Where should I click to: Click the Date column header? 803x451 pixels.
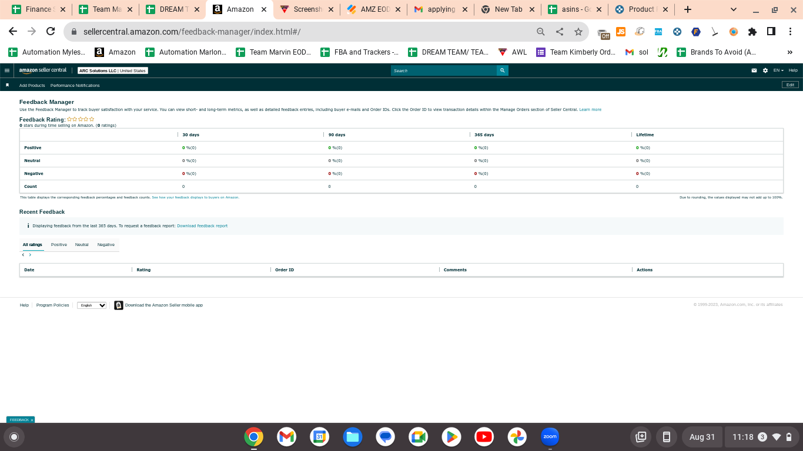(29, 270)
